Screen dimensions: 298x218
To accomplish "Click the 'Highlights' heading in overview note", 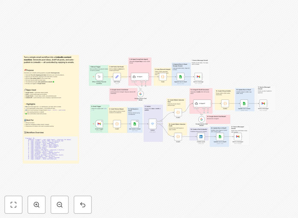I will (x=30, y=104).
